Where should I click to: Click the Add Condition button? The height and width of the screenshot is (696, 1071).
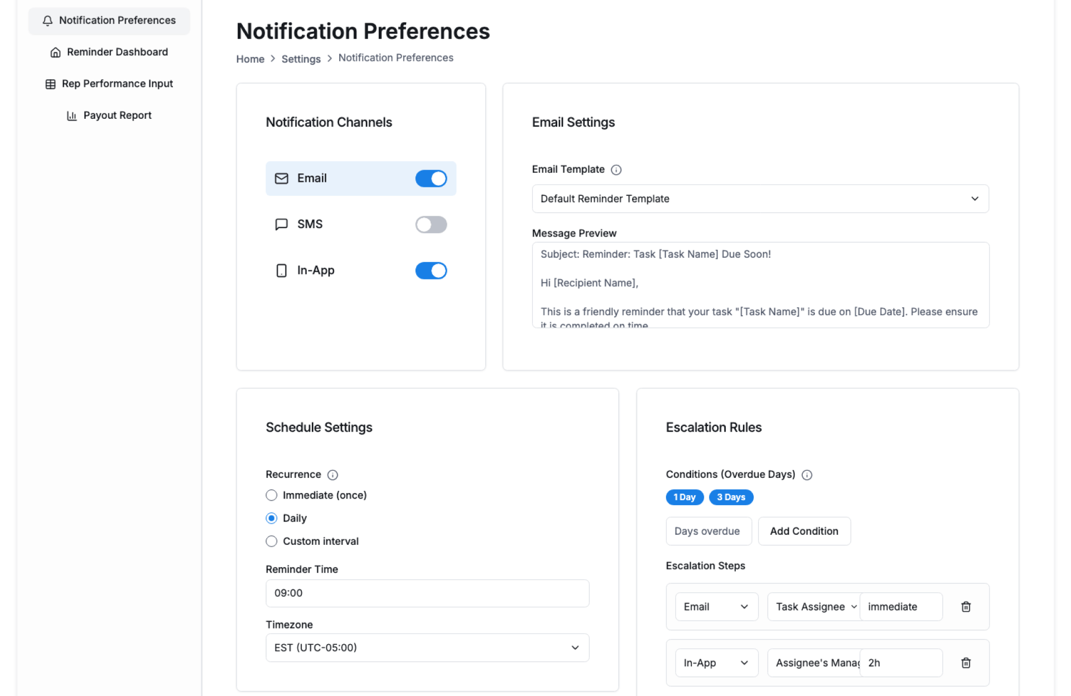(803, 531)
